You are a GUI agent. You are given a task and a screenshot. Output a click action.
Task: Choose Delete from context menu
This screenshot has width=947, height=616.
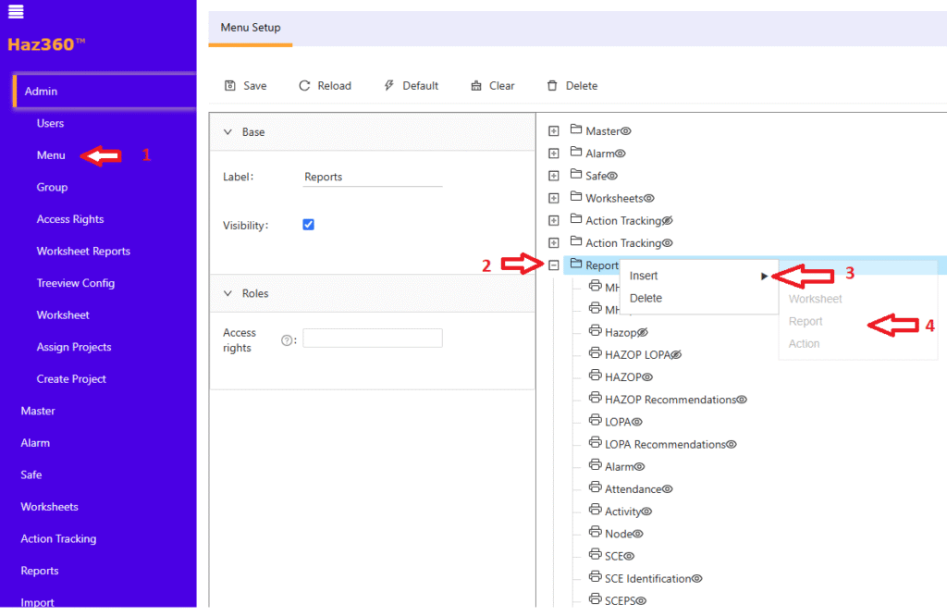point(646,298)
